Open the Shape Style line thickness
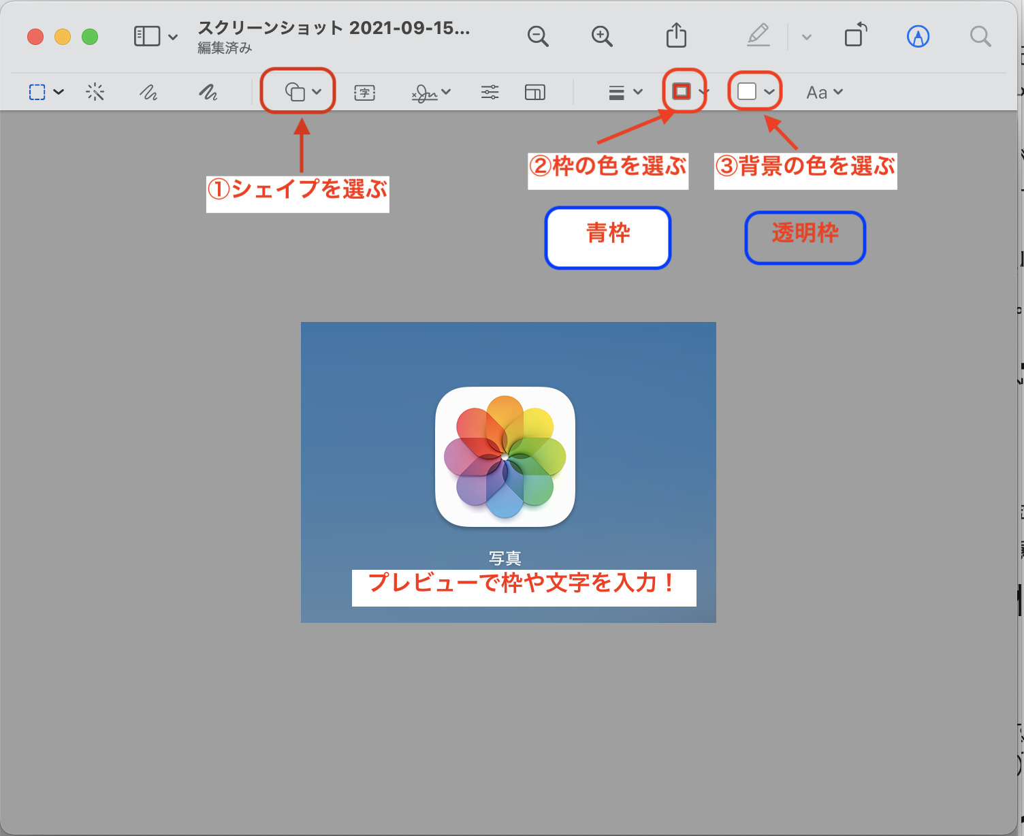Viewport: 1024px width, 836px height. click(x=616, y=93)
